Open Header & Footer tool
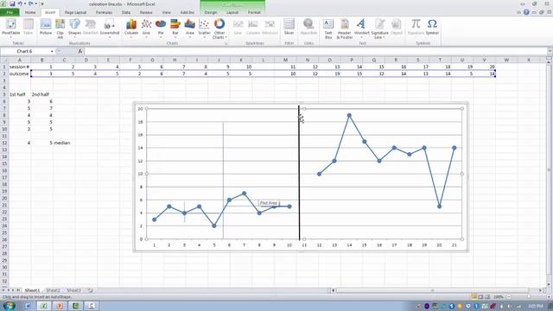The height and width of the screenshot is (311, 553). (345, 29)
